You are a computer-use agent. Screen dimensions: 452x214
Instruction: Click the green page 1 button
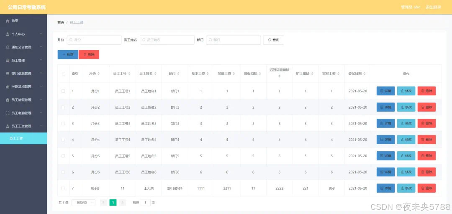tap(113, 202)
